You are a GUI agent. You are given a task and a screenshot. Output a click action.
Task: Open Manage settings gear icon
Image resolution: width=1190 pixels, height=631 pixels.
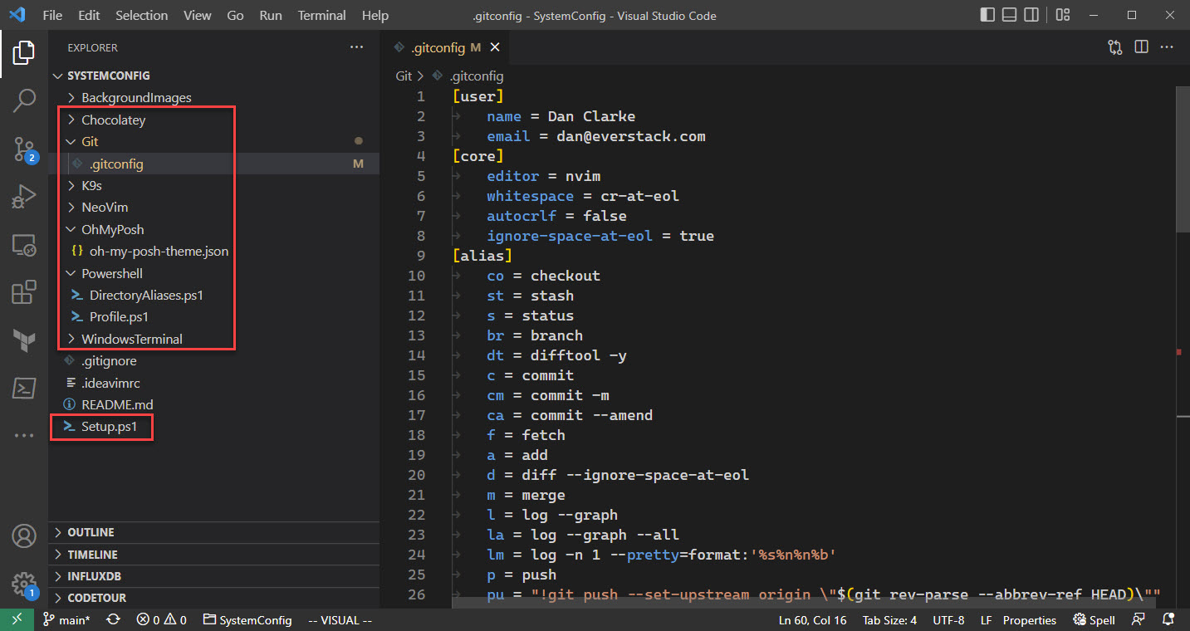coord(24,583)
